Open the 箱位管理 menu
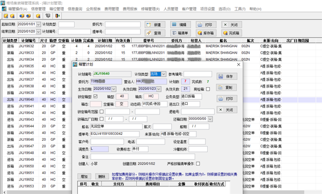The height and width of the screenshot is (194, 322). (57, 9)
